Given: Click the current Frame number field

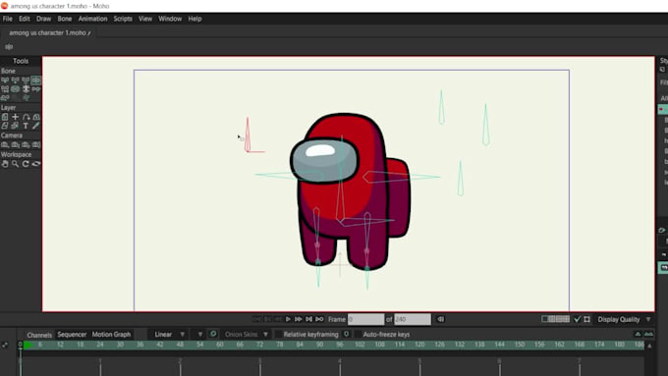Looking at the screenshot, I should [365, 319].
